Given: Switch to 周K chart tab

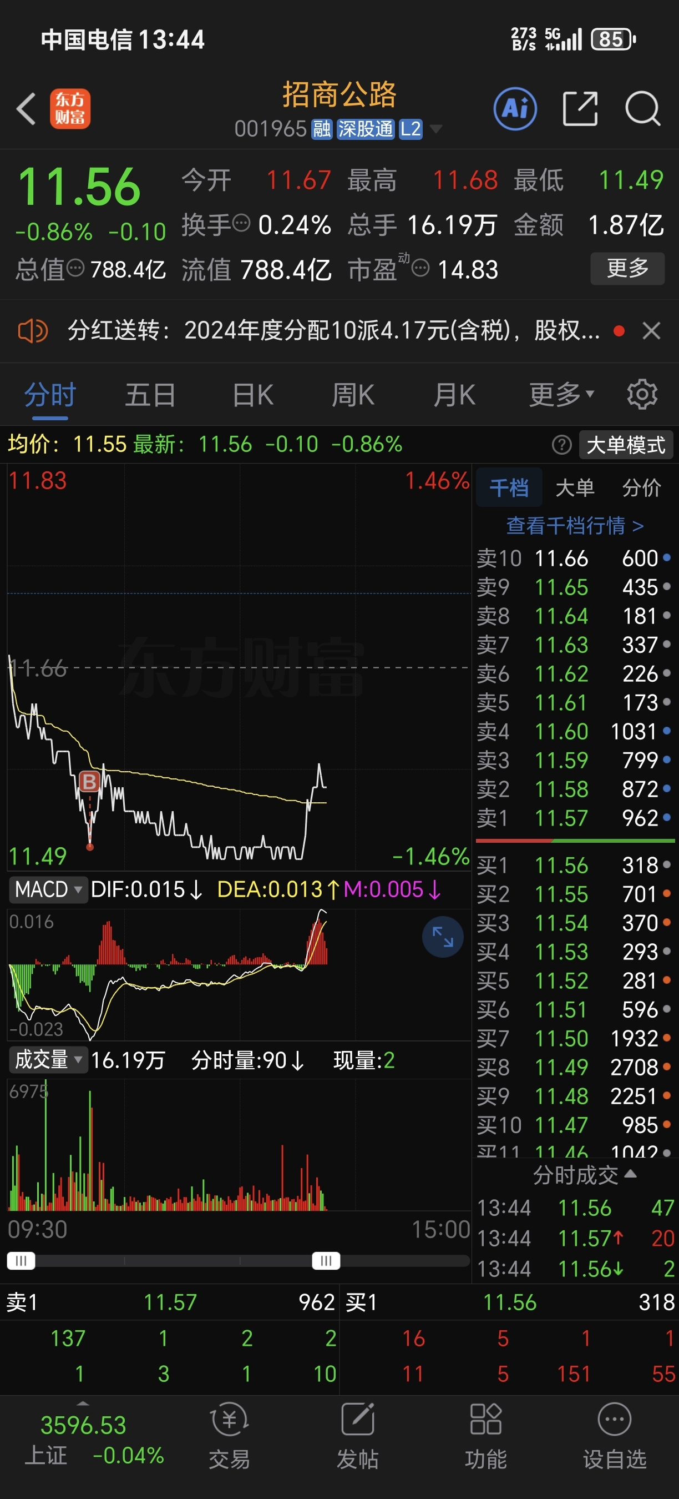Looking at the screenshot, I should pyautogui.click(x=353, y=395).
